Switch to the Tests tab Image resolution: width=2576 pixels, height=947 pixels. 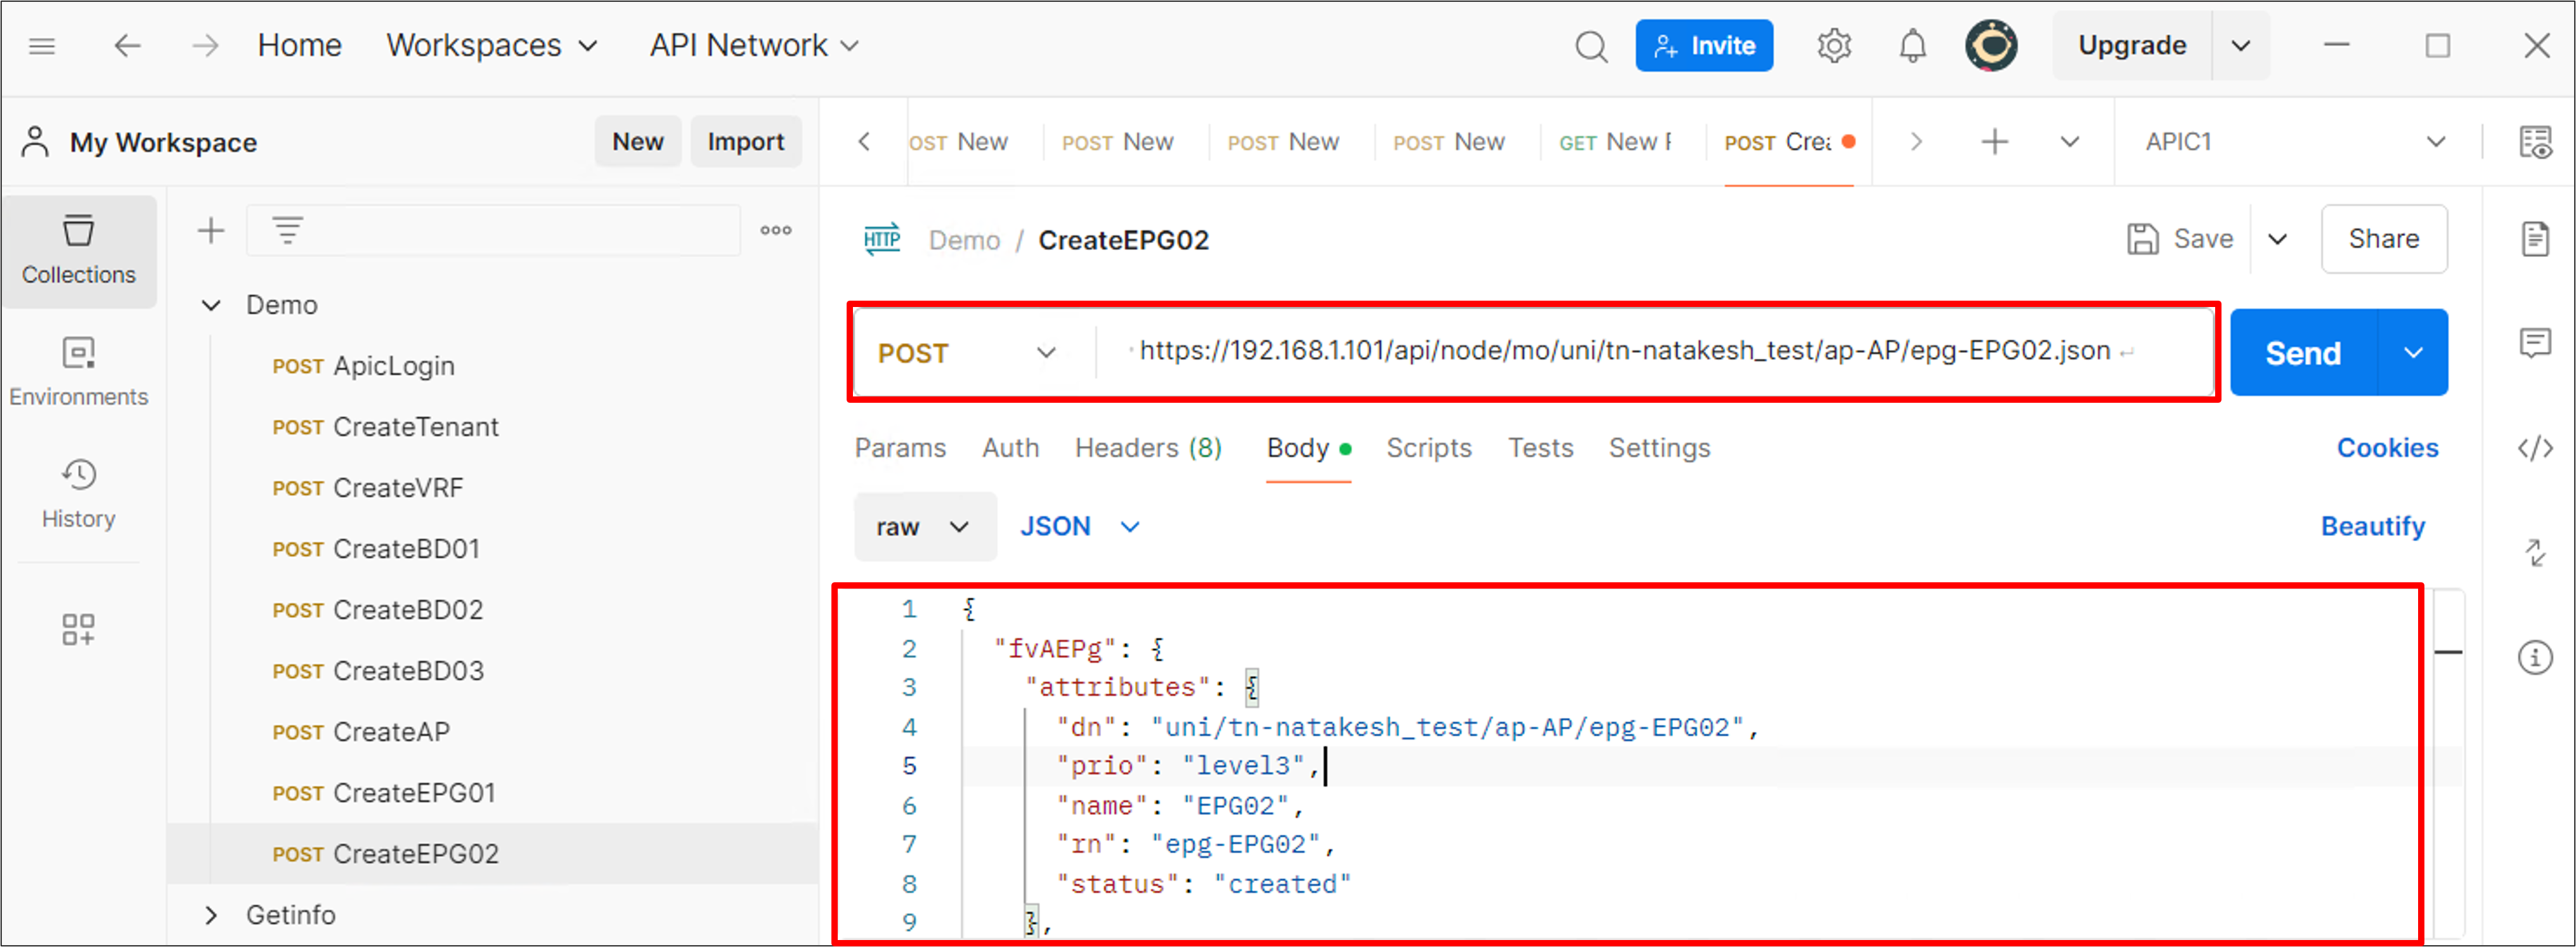(x=1540, y=448)
